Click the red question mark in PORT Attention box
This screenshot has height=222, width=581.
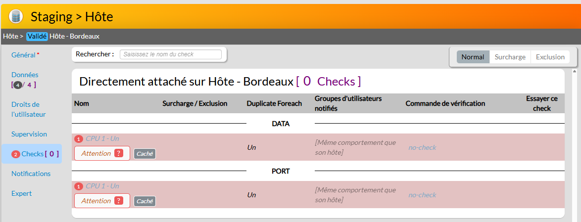(x=119, y=201)
